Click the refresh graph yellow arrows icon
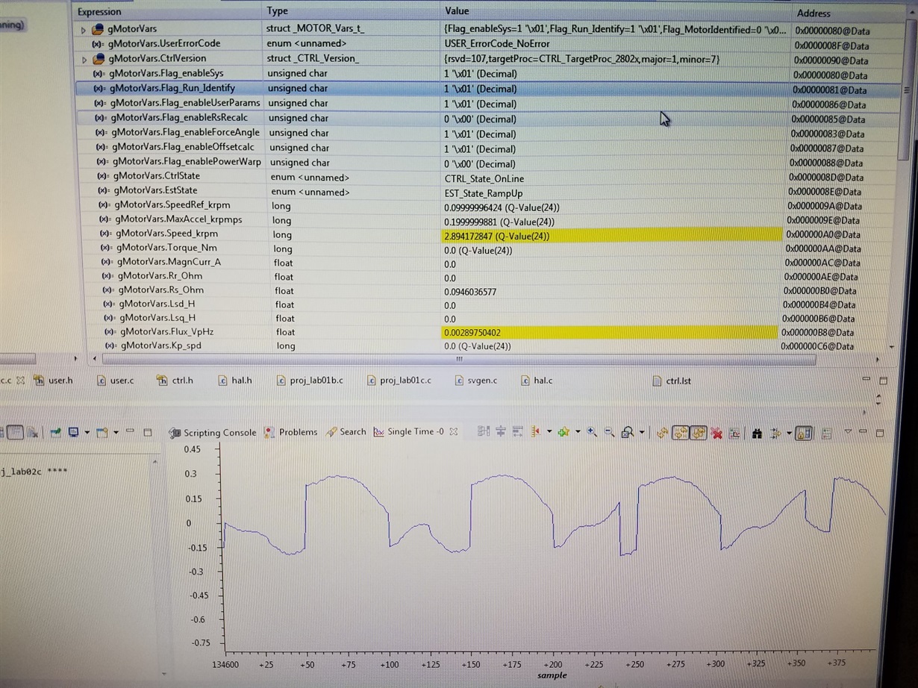The height and width of the screenshot is (688, 918). pyautogui.click(x=662, y=432)
